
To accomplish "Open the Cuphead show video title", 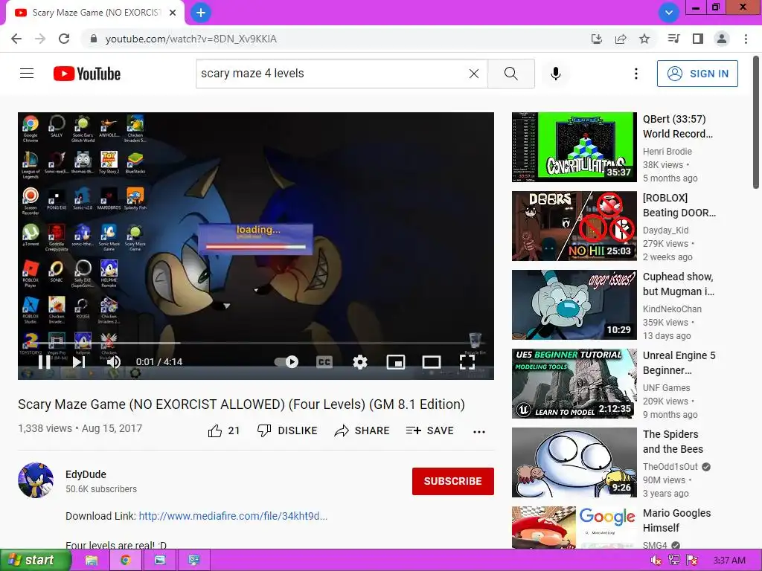I will (679, 284).
